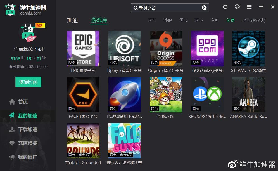Click the Xianniu cow logo
This screenshot has height=171, width=278.
coord(10,10)
